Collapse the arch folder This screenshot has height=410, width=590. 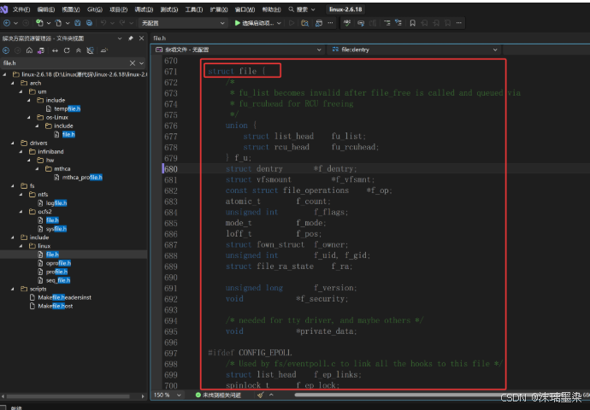pos(13,83)
